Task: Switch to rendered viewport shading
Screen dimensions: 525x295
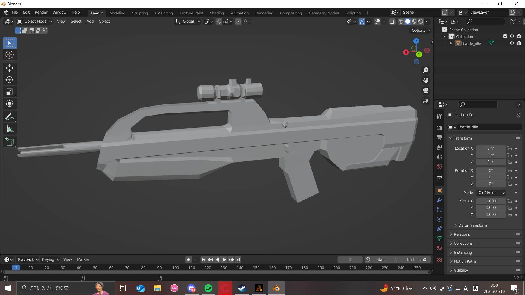Action: 421,21
